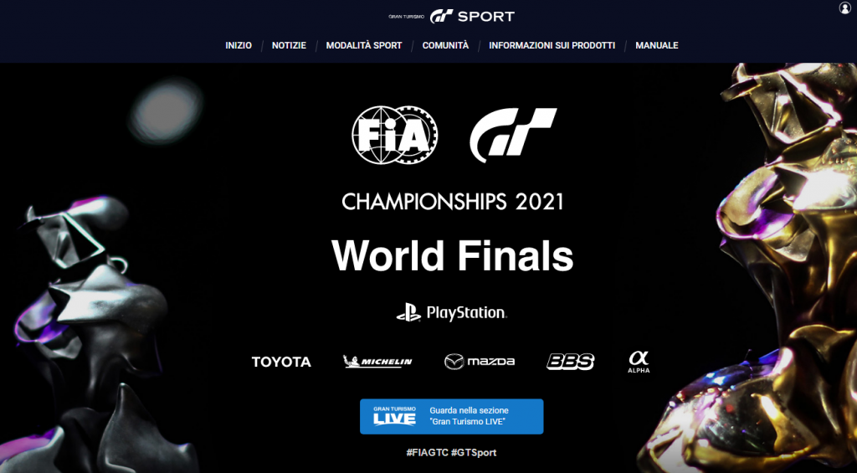Click the Championships 2021 title text
The width and height of the screenshot is (857, 473).
453,203
